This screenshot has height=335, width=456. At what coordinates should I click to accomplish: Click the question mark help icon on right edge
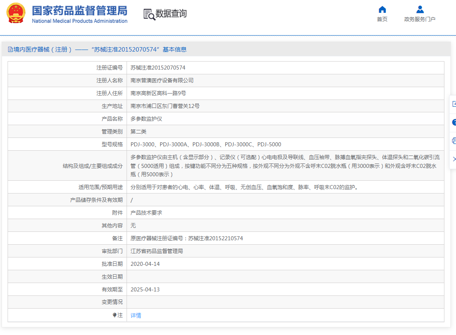[x=454, y=123]
